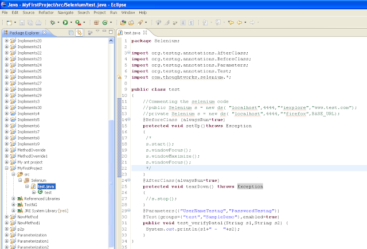Open the Search toolbar dropdown arrow

146,22
